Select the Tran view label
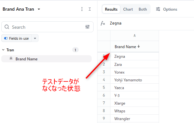This screenshot has width=194, height=123. pos(10,50)
